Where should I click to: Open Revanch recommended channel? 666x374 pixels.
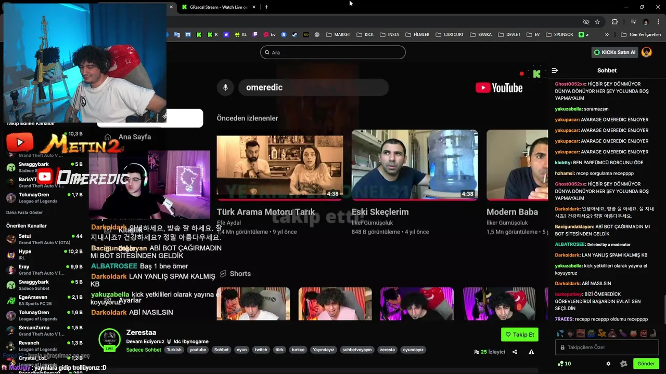point(44,346)
